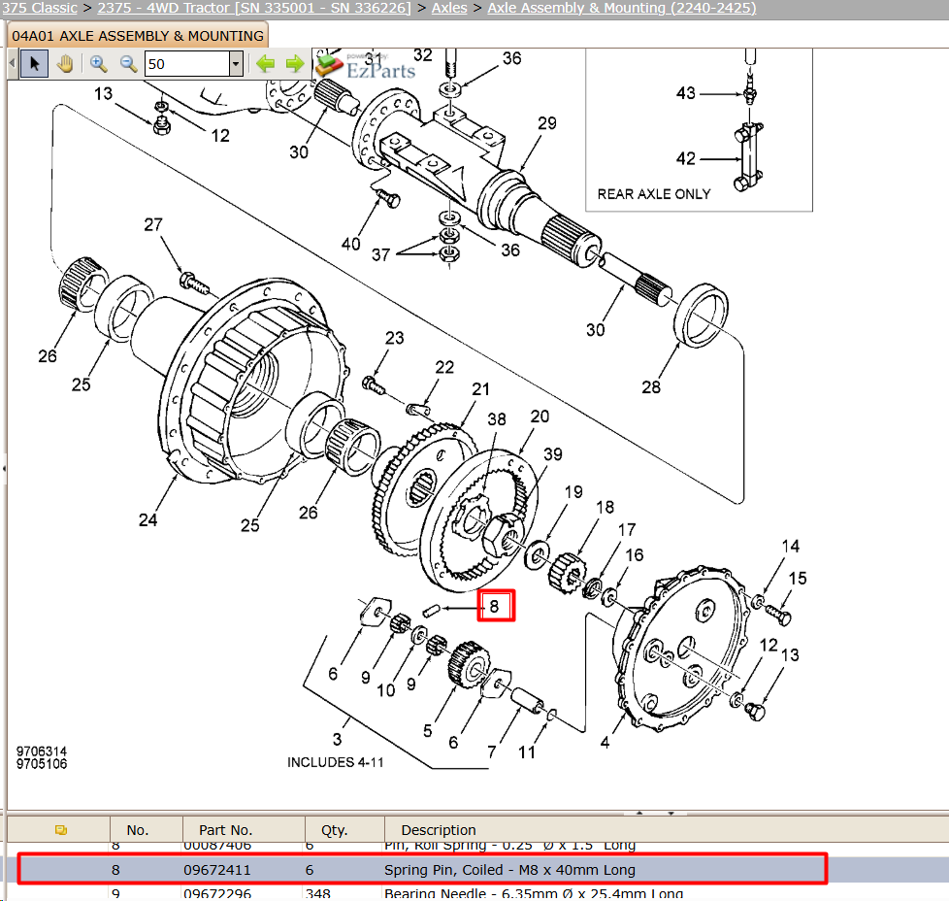This screenshot has height=901, width=949.
Task: Open the zoom level dropdown arrow
Action: 236,63
